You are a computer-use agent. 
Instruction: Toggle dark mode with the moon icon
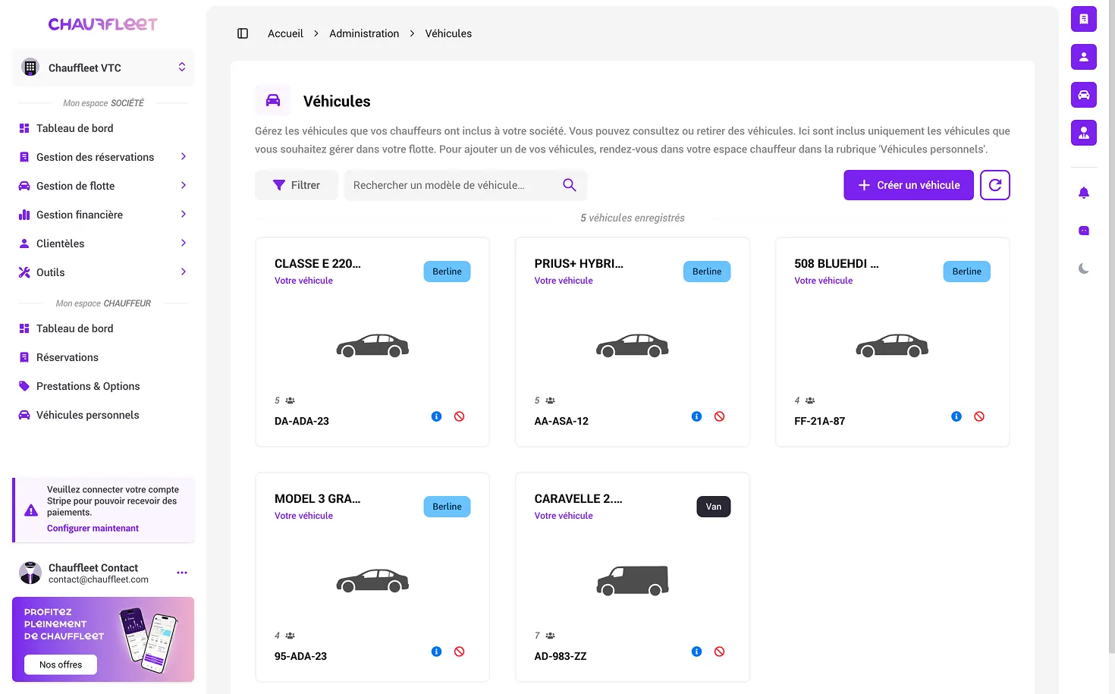[1083, 268]
